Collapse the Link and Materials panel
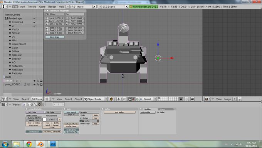Viewport: 262px width, 148px height. pyautogui.click(x=27, y=109)
